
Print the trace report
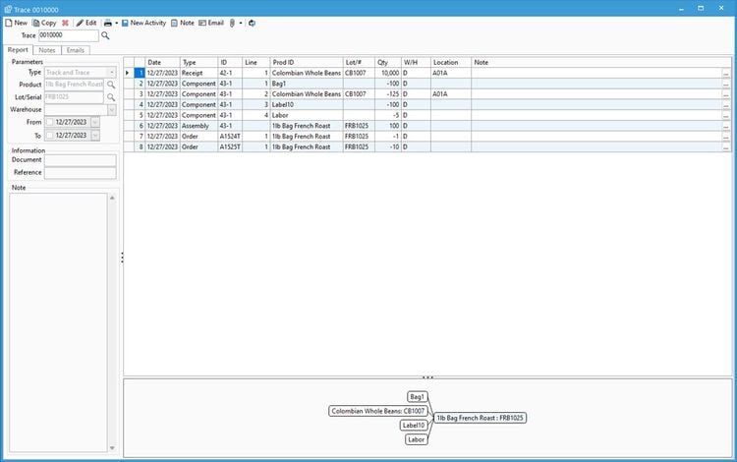tap(108, 23)
